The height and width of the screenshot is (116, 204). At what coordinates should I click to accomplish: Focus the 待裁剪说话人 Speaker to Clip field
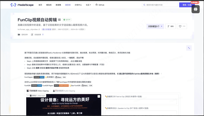click(141, 113)
